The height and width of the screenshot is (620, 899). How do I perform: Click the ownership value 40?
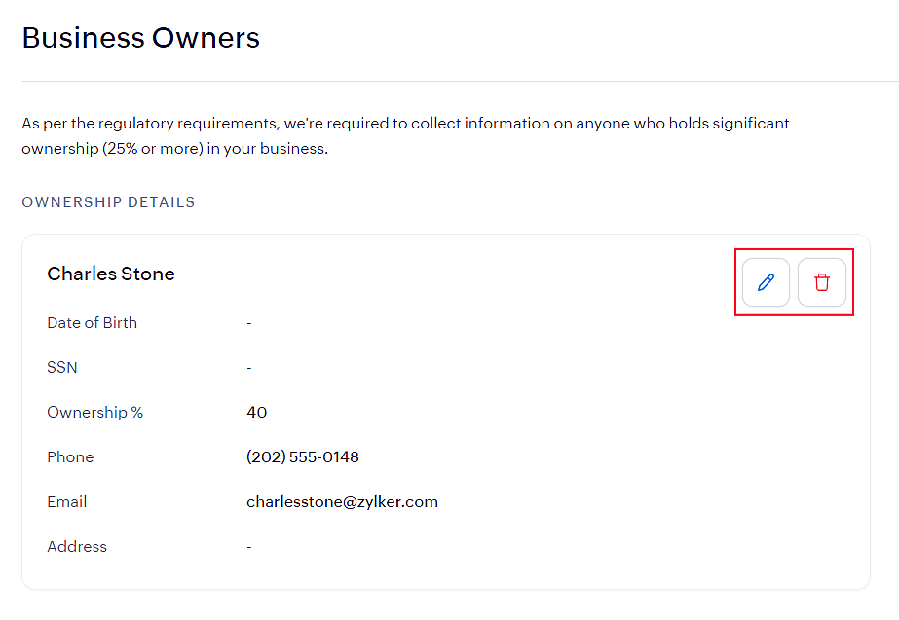click(256, 413)
